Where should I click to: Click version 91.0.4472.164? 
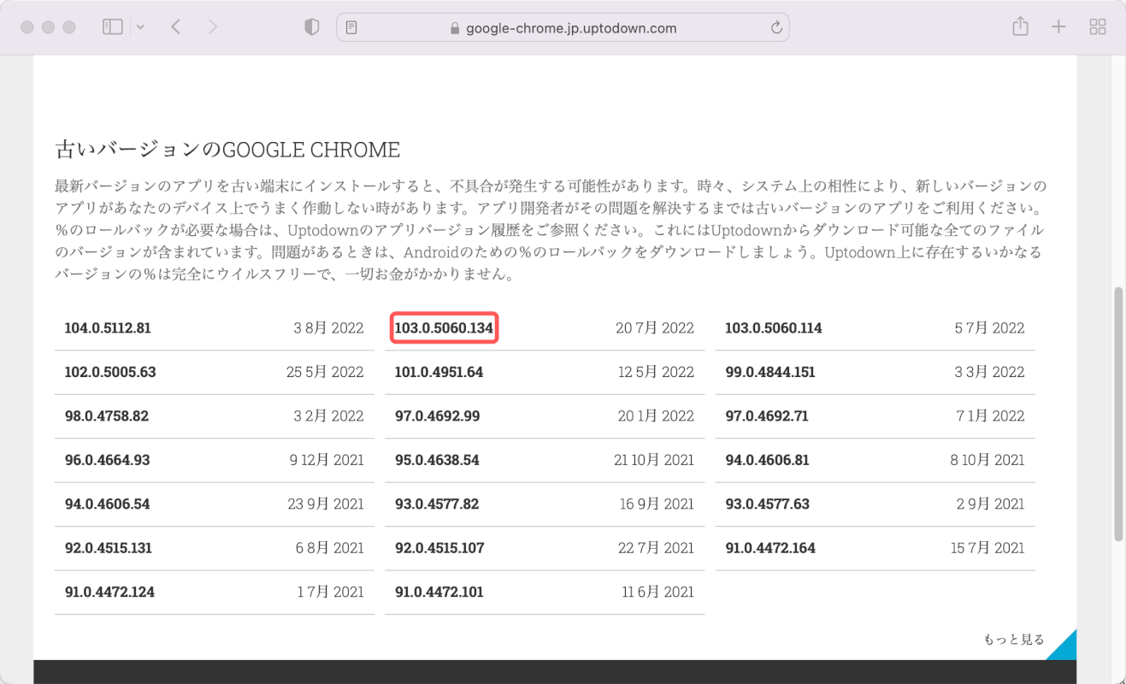(x=770, y=548)
